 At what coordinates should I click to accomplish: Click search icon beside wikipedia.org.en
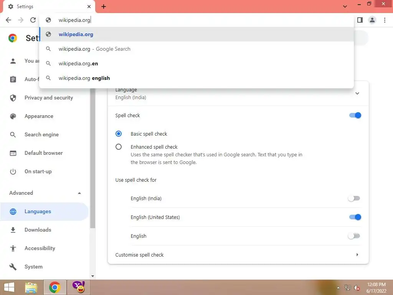pyautogui.click(x=48, y=63)
